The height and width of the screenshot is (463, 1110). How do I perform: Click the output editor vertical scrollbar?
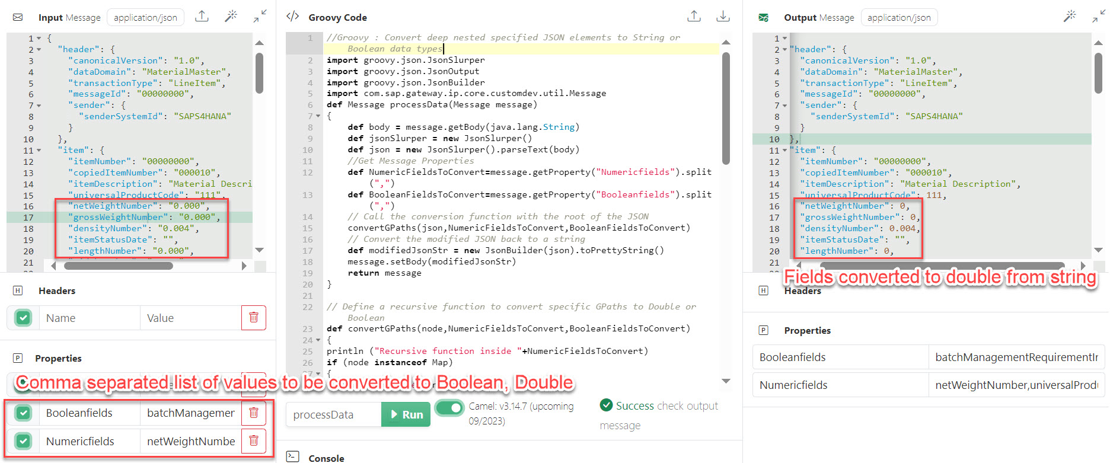coord(1098,74)
